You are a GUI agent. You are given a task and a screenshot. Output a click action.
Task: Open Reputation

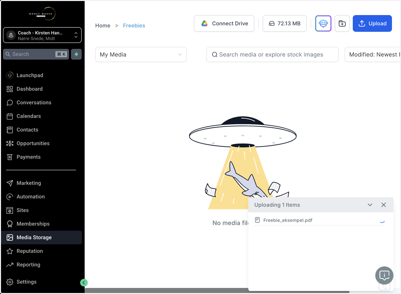point(41,251)
